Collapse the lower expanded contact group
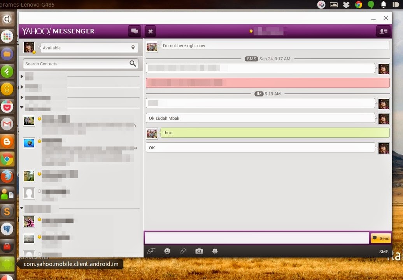This screenshot has height=280, width=403. pos(22,208)
